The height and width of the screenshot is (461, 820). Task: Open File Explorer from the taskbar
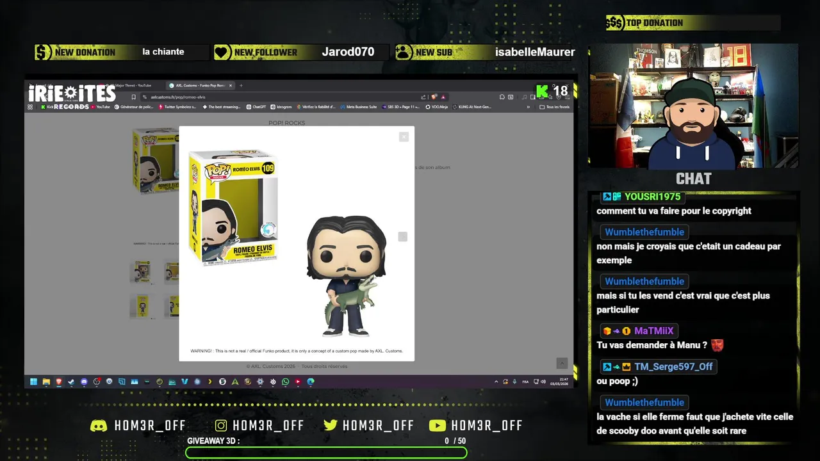(x=46, y=382)
